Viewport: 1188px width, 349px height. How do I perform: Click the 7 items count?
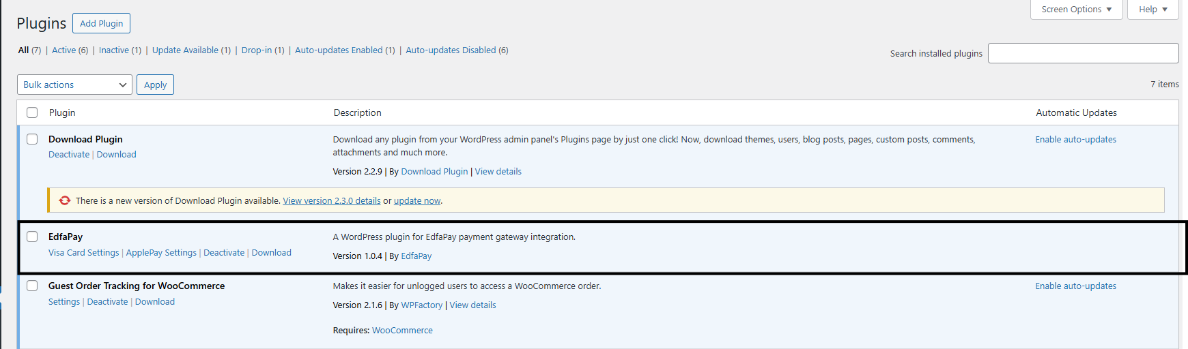(1165, 85)
